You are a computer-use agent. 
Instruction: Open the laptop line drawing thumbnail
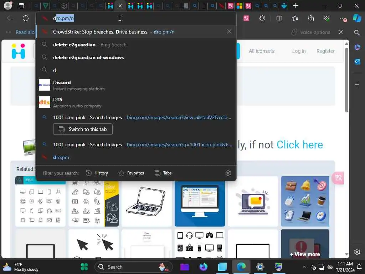[146, 201]
